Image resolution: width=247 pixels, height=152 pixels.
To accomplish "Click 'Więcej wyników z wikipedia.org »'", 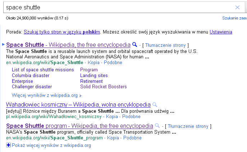I will pyautogui.click(x=47, y=95).
